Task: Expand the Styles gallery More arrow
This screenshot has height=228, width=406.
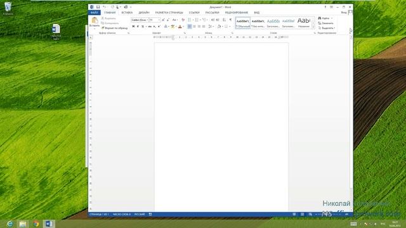Action: [x=313, y=27]
